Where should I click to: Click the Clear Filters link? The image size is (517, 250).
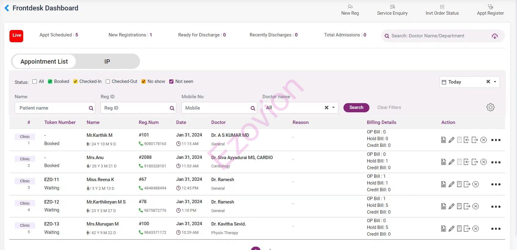click(389, 107)
